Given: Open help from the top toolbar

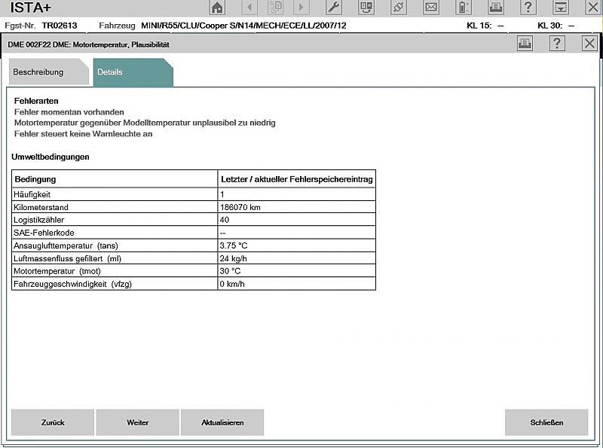Looking at the screenshot, I should 528,8.
